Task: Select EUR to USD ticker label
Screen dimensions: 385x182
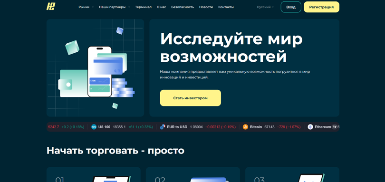Action: [177, 127]
